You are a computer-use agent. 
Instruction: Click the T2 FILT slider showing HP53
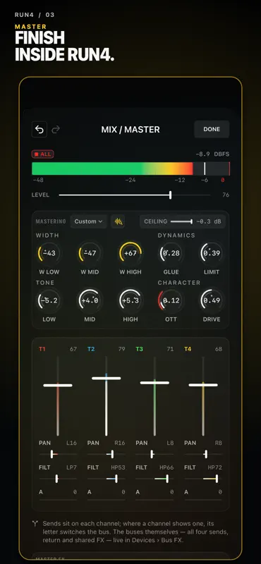tap(107, 479)
